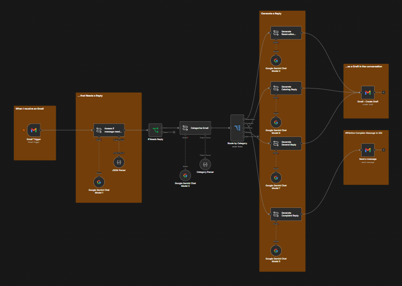
Task: Select the Google Gemini Chat Model 1 node
Action: pos(99,182)
